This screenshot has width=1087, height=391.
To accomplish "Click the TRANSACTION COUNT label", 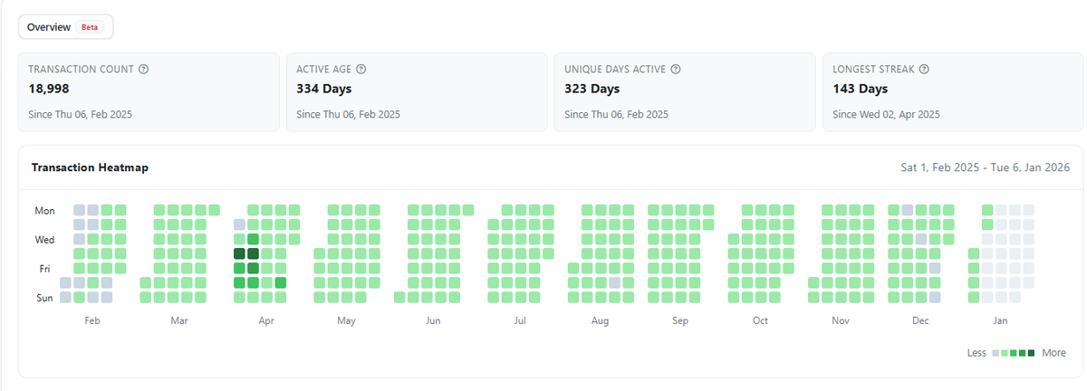I will tap(82, 69).
